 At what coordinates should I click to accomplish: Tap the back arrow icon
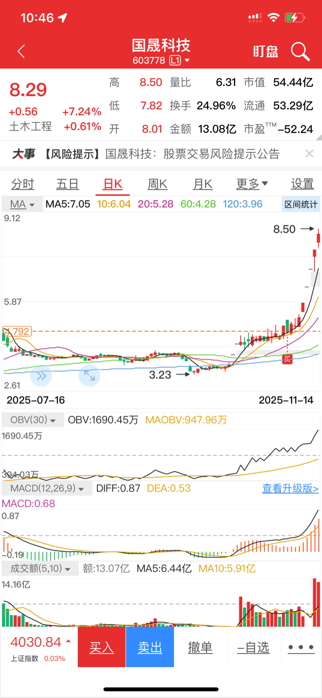coord(21,52)
